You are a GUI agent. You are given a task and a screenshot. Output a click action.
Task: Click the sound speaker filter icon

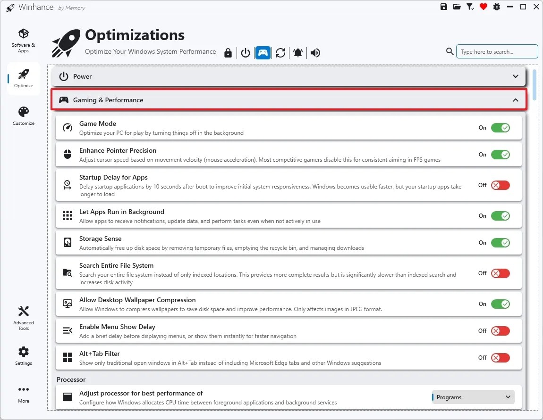pos(315,53)
